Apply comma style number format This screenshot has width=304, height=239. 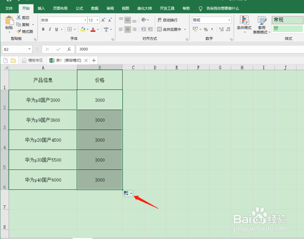[212, 29]
